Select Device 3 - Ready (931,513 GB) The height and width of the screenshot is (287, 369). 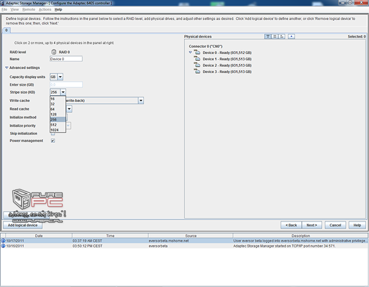227,71
